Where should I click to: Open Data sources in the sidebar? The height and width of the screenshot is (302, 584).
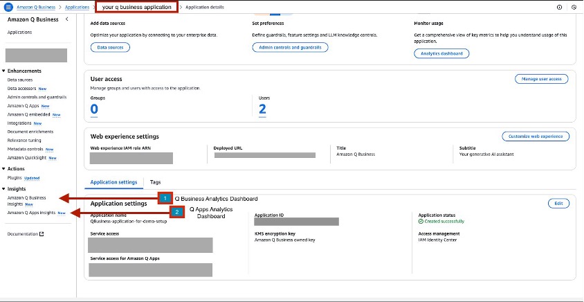coord(20,80)
